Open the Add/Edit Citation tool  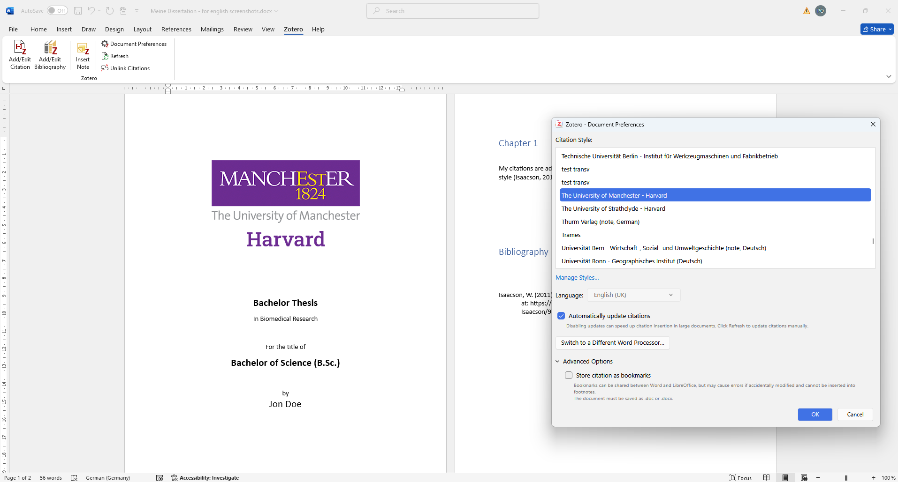pos(20,54)
